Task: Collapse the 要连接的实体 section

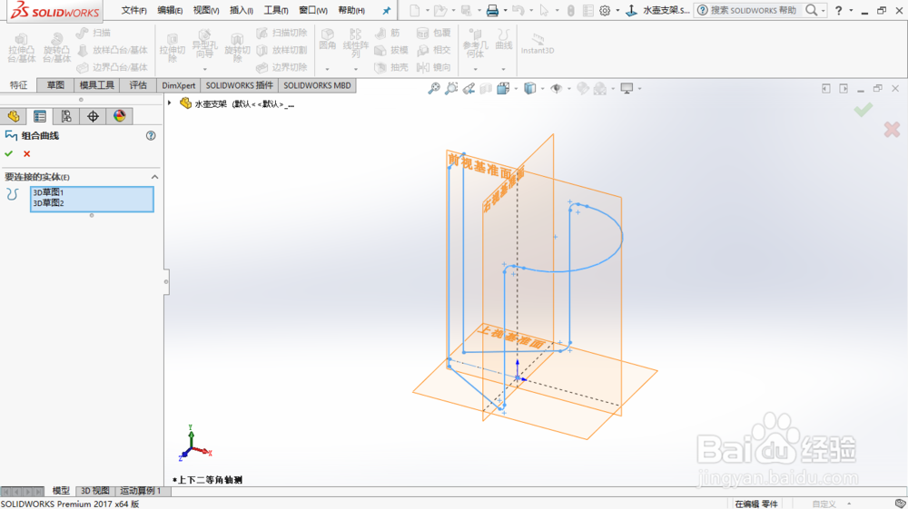Action: pyautogui.click(x=154, y=176)
